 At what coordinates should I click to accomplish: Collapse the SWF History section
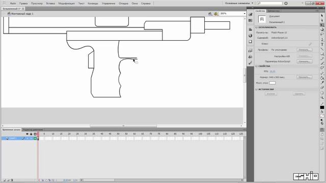(256, 89)
